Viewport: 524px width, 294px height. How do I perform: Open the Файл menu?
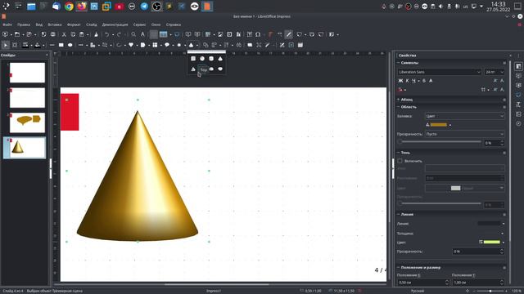pyautogui.click(x=7, y=24)
